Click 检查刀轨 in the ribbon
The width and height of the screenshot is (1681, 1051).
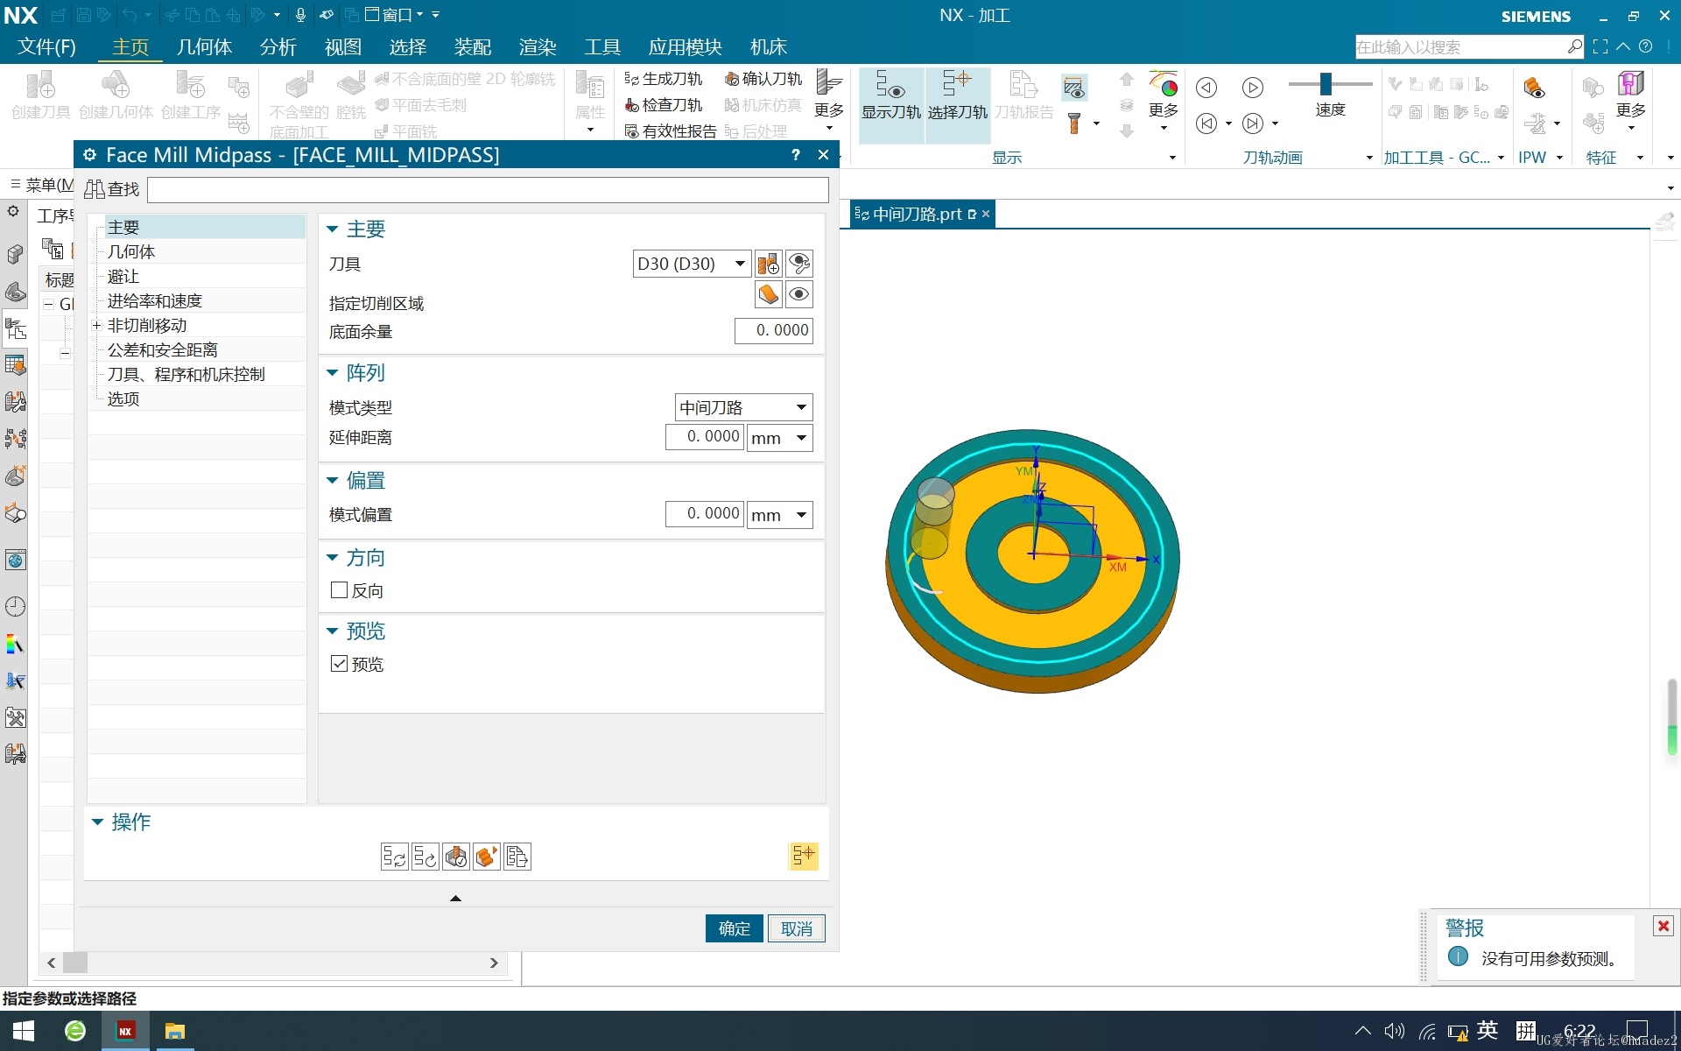[x=664, y=105]
